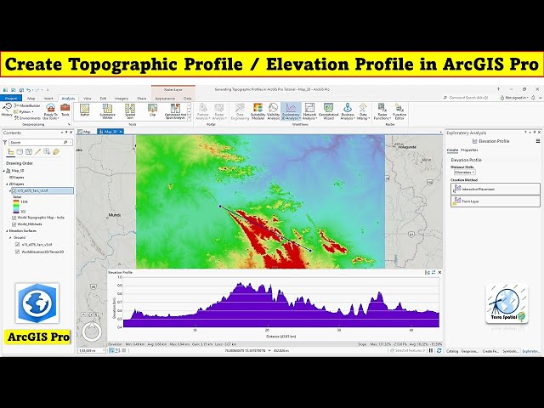
Task: Open the Environments settings
Action: pos(27,118)
